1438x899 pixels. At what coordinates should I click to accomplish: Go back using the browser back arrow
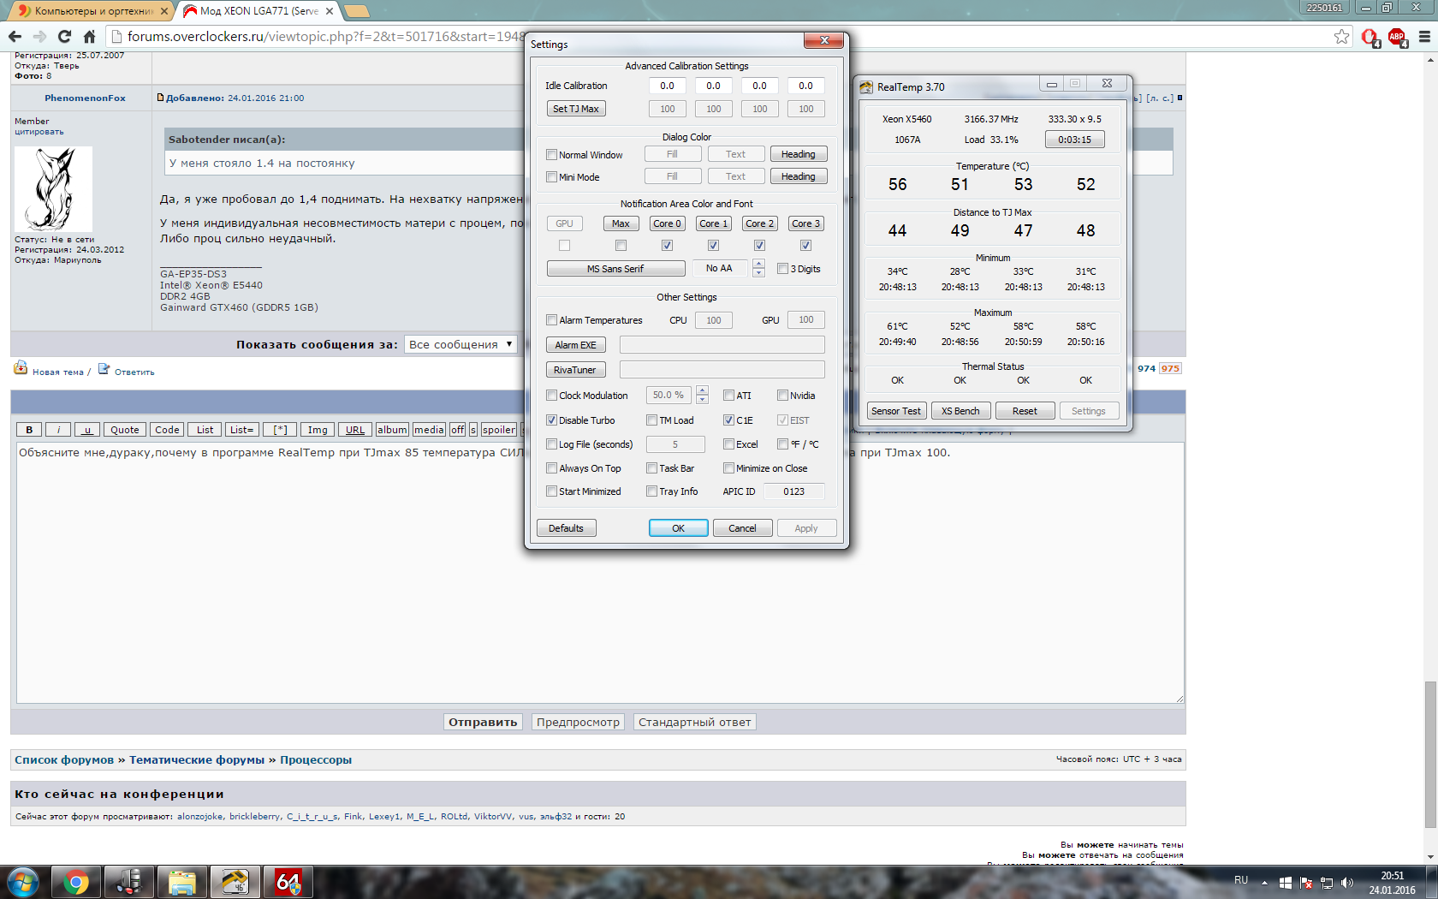[x=15, y=36]
